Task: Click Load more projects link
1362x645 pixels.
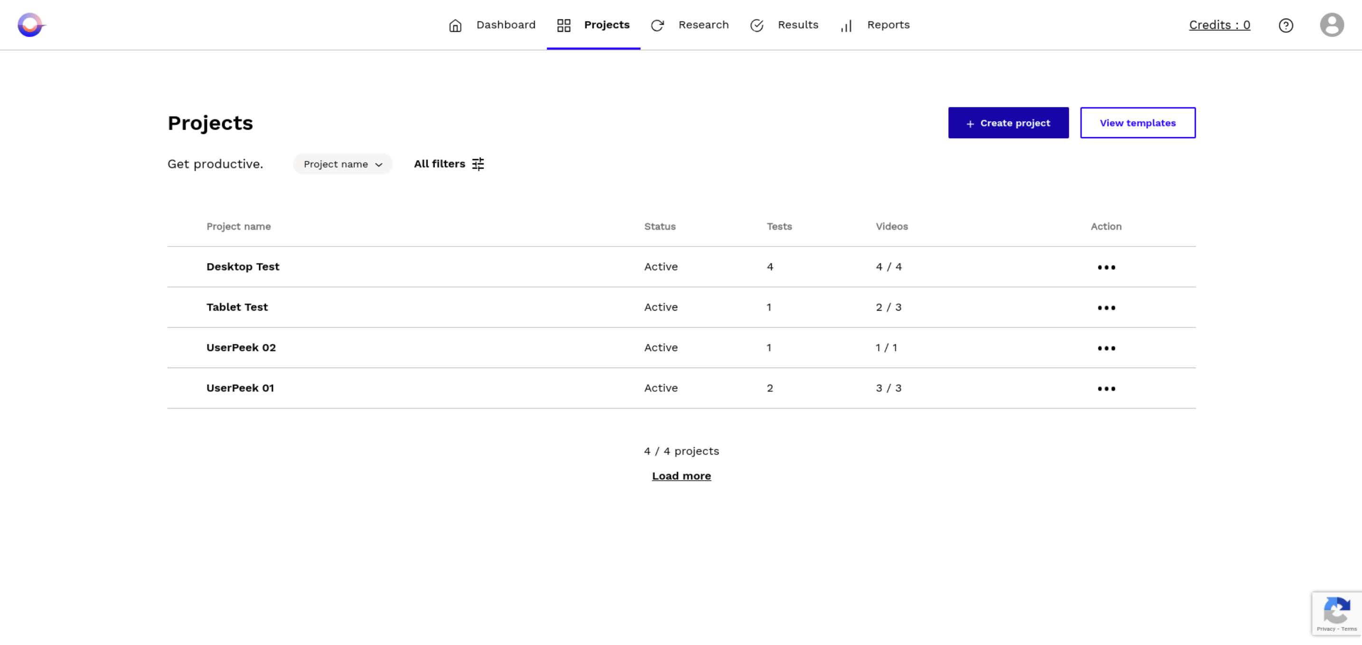Action: (681, 475)
